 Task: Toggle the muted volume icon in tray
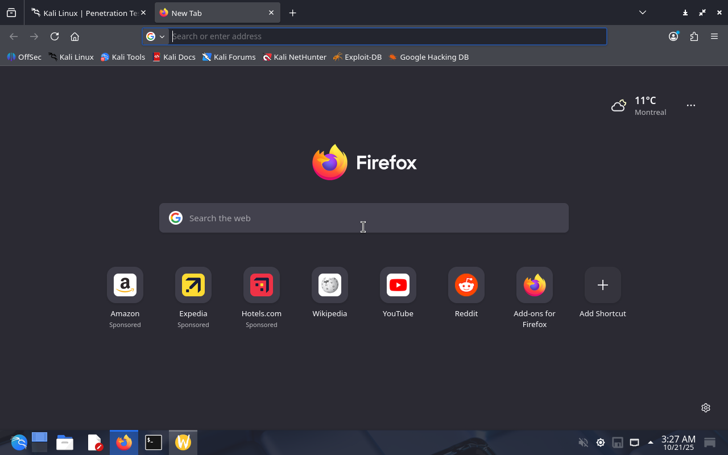[x=583, y=442]
